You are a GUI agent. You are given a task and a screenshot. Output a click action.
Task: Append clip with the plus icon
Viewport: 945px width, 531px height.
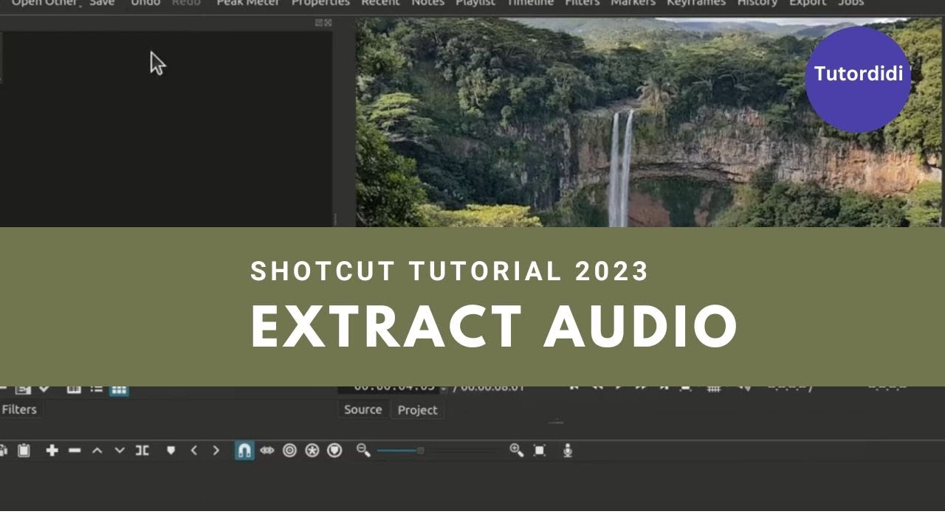click(52, 450)
